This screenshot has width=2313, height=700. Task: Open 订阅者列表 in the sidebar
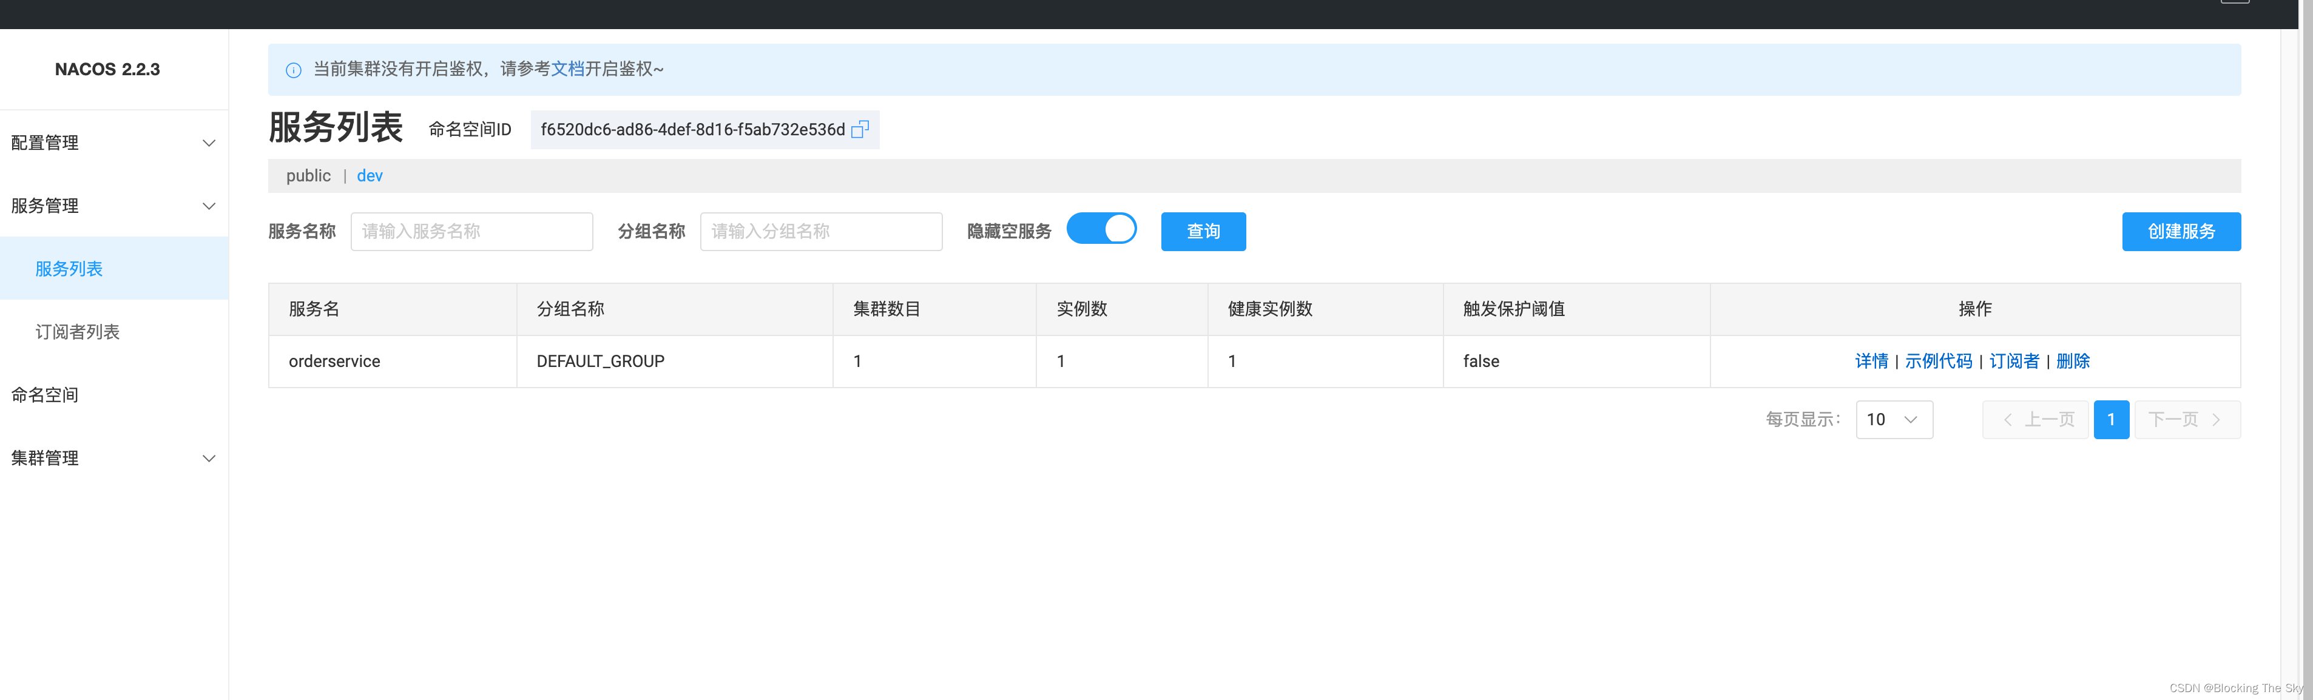[114, 332]
